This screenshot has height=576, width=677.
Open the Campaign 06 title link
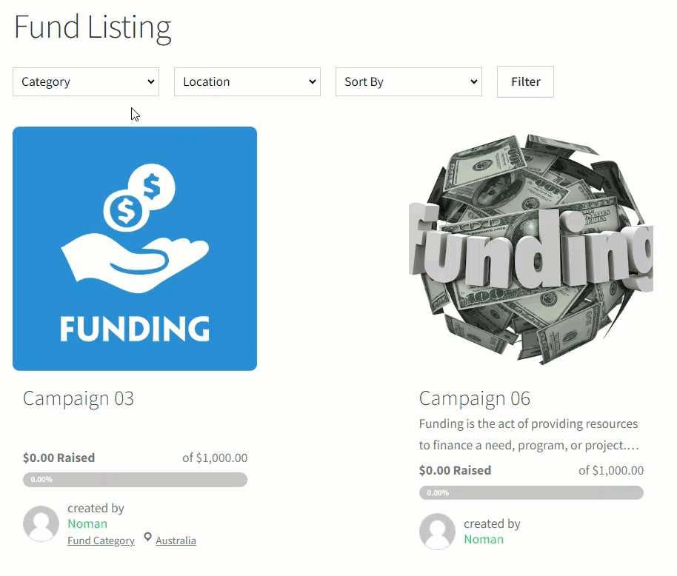tap(475, 398)
